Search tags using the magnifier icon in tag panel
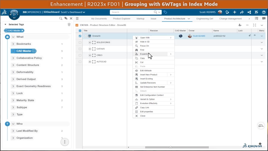 [x=61, y=18]
